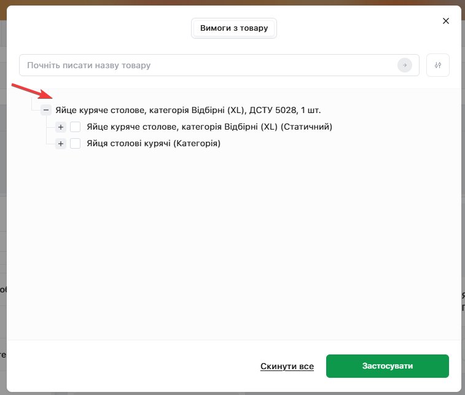Click 'Скинути все' link

[x=287, y=366]
